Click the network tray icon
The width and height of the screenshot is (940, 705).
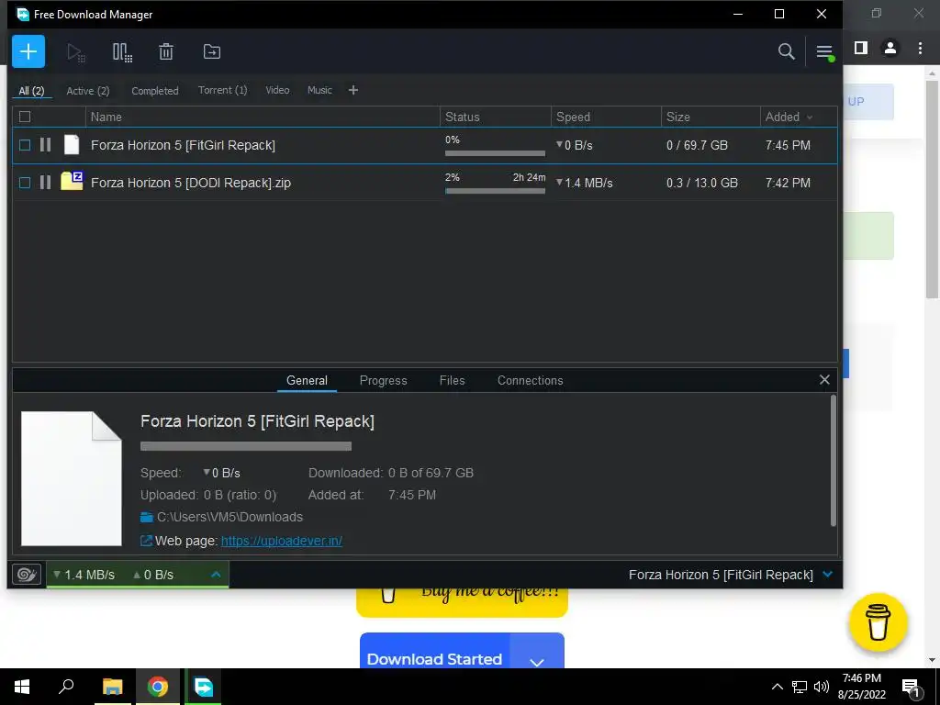point(800,687)
